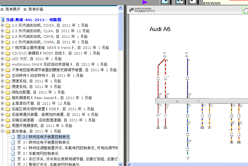Expand the 7 档双离合器变速箱 folder
This screenshot has height=166, width=248.
[x=2, y=48]
